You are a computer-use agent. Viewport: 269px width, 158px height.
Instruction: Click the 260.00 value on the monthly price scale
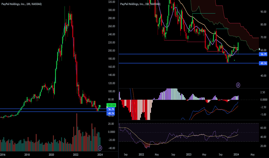pos(111,26)
